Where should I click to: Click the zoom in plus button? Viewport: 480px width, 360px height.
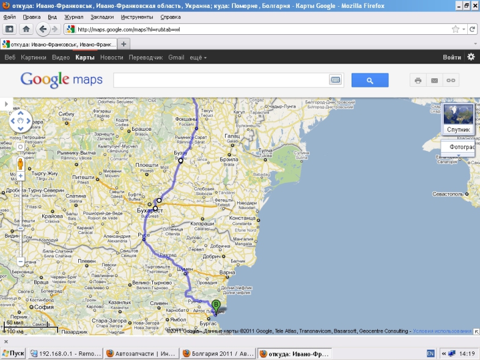[20, 176]
